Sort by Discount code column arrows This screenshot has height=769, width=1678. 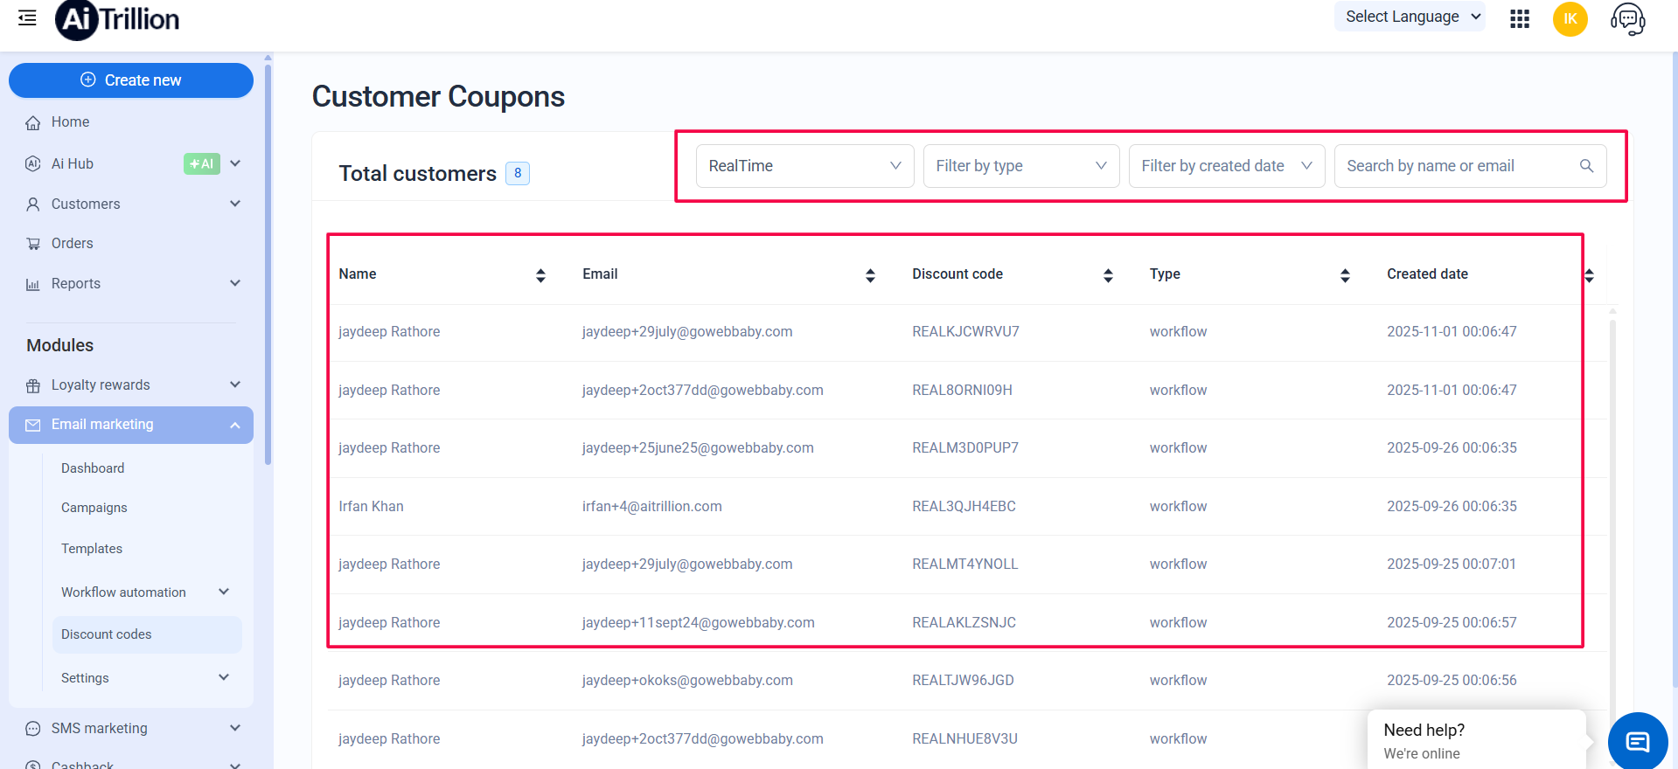pos(1108,275)
